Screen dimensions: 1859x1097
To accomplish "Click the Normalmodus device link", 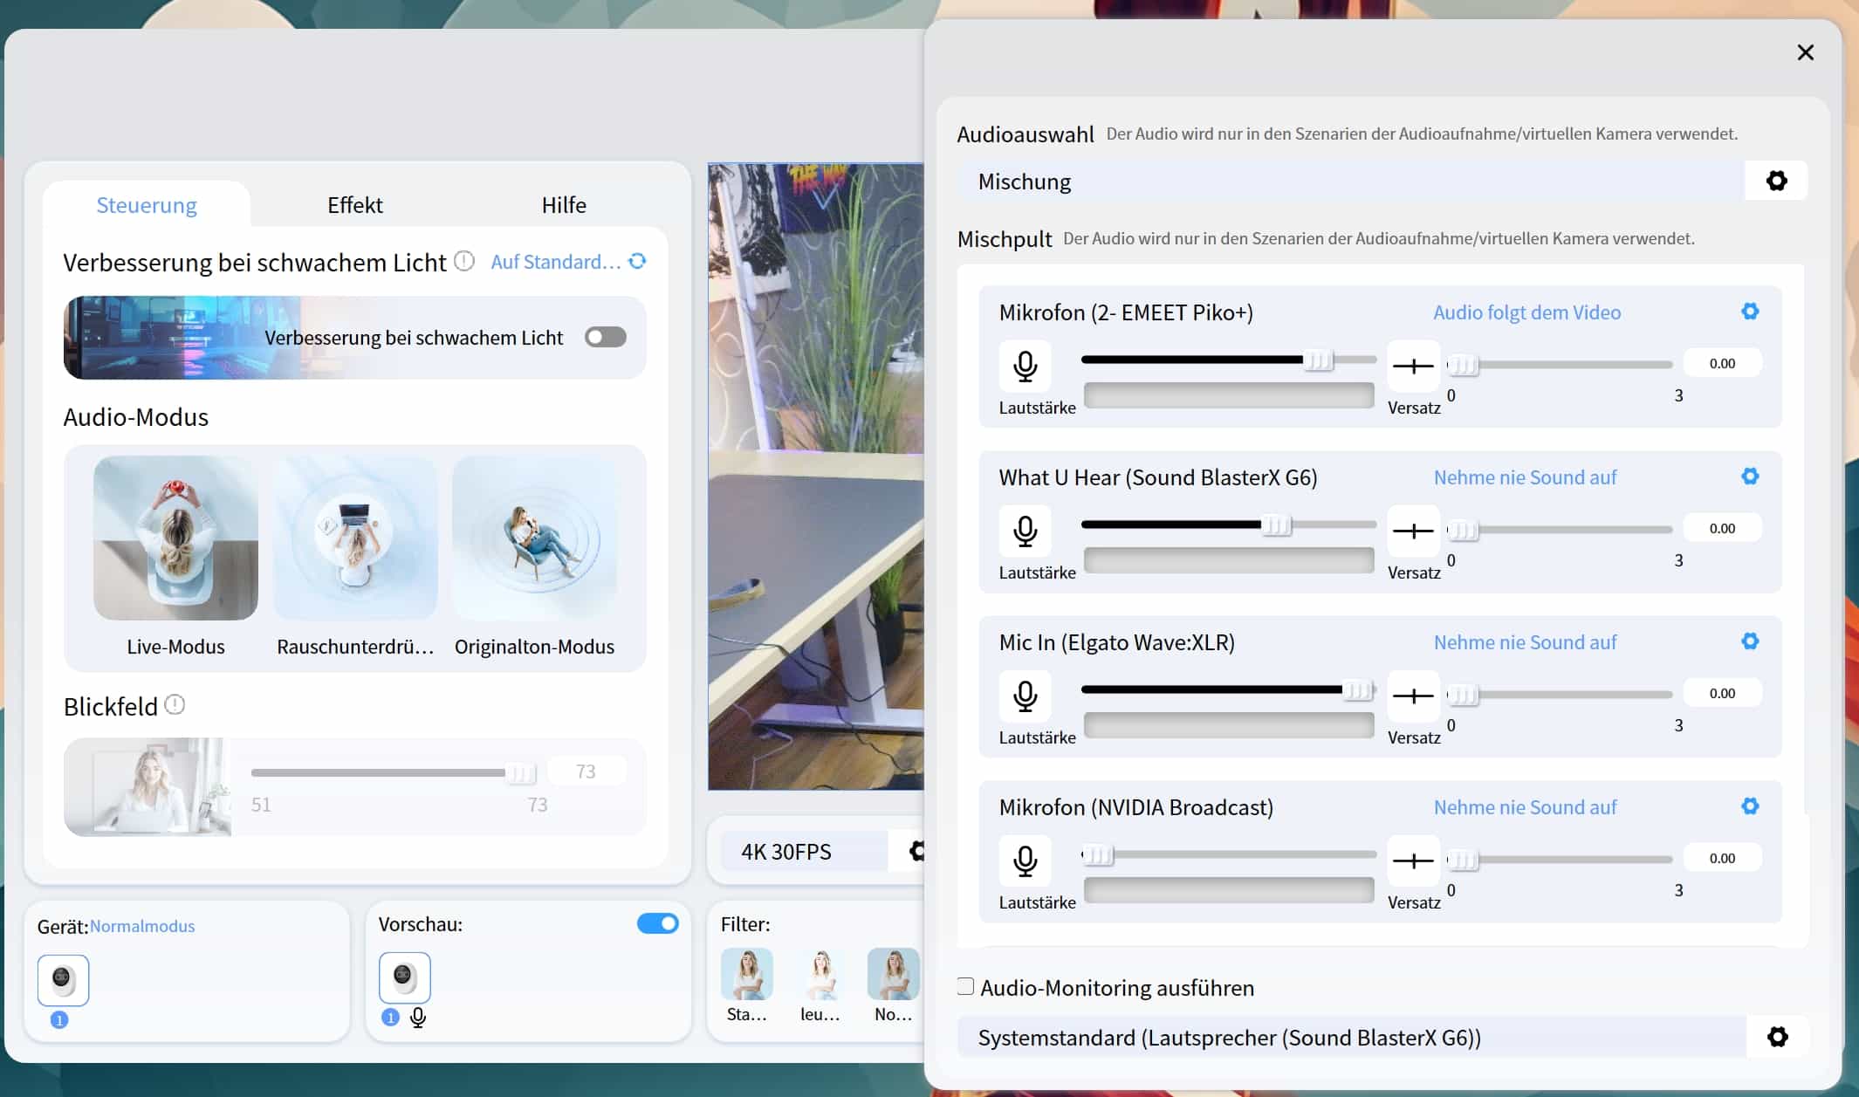I will coord(142,927).
